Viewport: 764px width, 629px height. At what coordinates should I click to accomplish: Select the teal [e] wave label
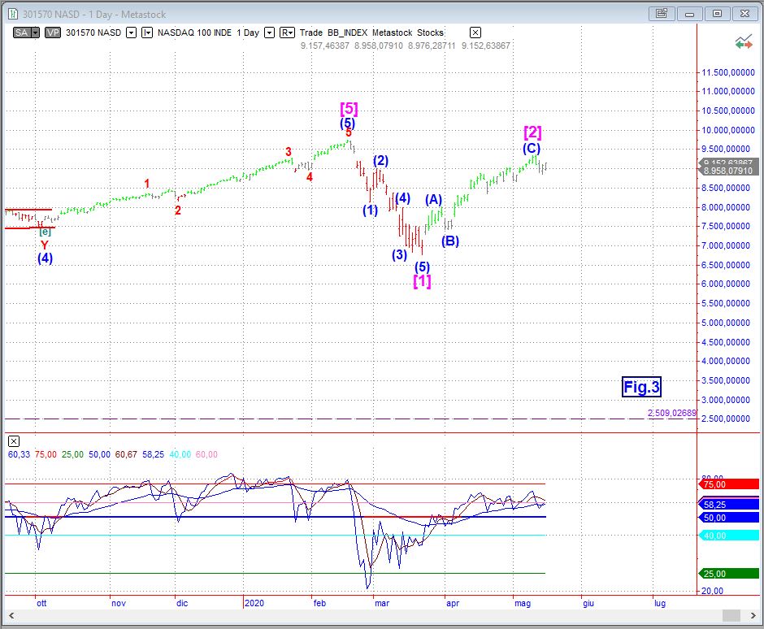pyautogui.click(x=45, y=232)
